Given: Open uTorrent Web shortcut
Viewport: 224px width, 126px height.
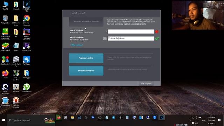Looking at the screenshot, I should point(27,88).
